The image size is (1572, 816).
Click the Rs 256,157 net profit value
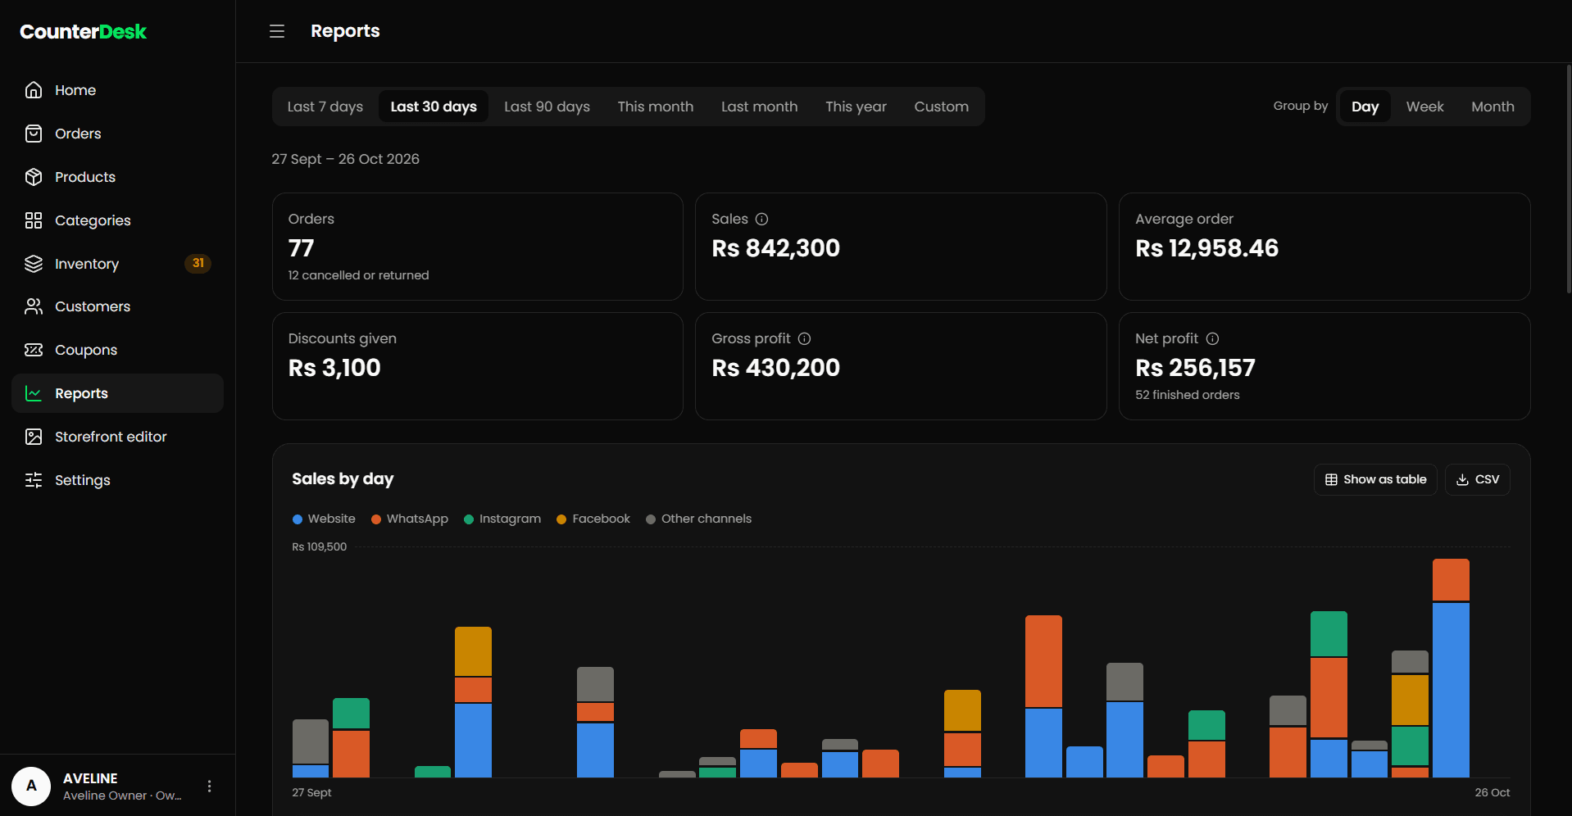click(x=1195, y=368)
